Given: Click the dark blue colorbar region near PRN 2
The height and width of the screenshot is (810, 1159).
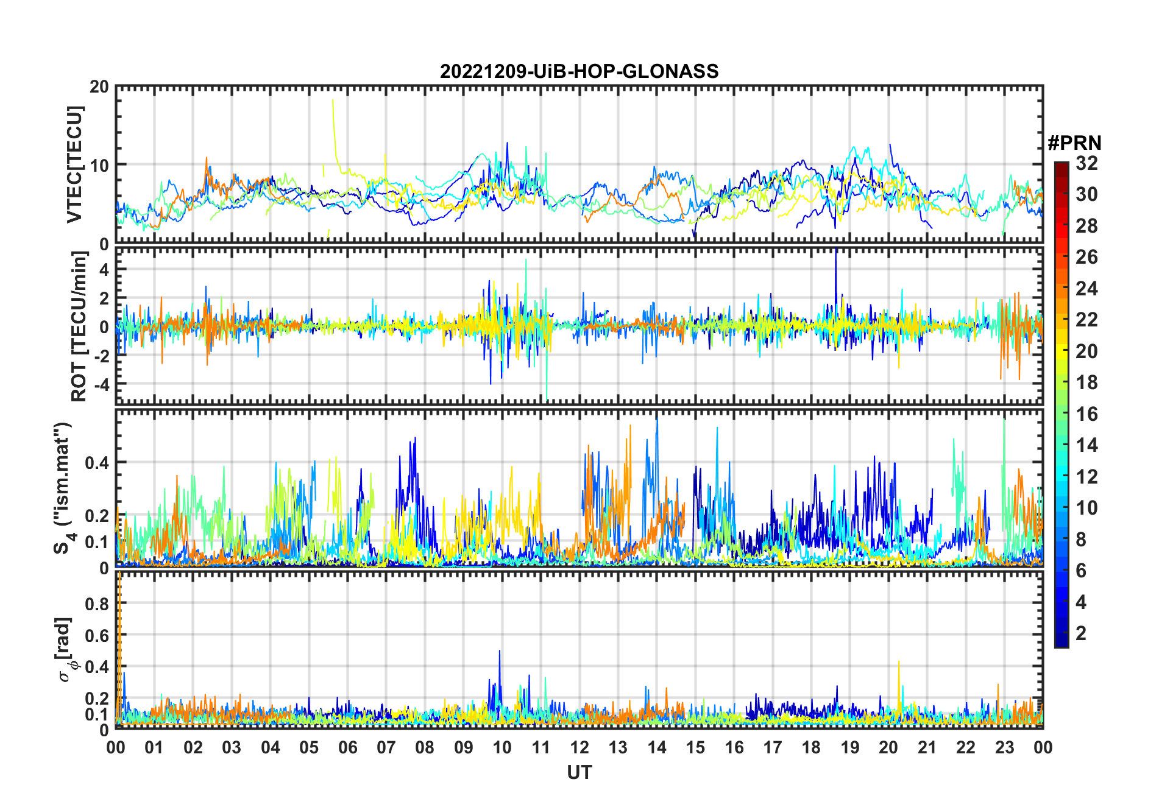Looking at the screenshot, I should (1062, 633).
